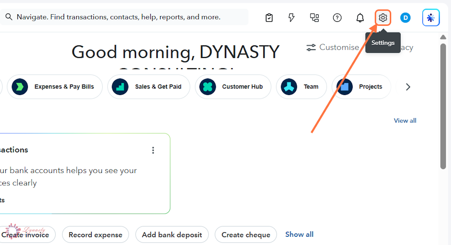Screen dimensions: 451x245
Task: Follow the Show all link
Action: click(300, 234)
